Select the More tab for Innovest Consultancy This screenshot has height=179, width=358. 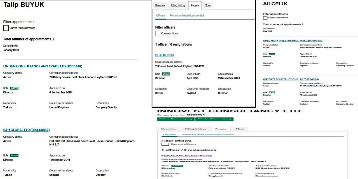[x=240, y=129]
